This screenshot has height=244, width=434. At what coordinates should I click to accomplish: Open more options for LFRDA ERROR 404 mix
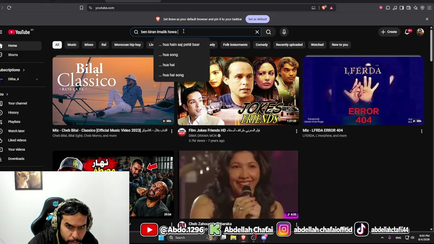[x=421, y=131]
